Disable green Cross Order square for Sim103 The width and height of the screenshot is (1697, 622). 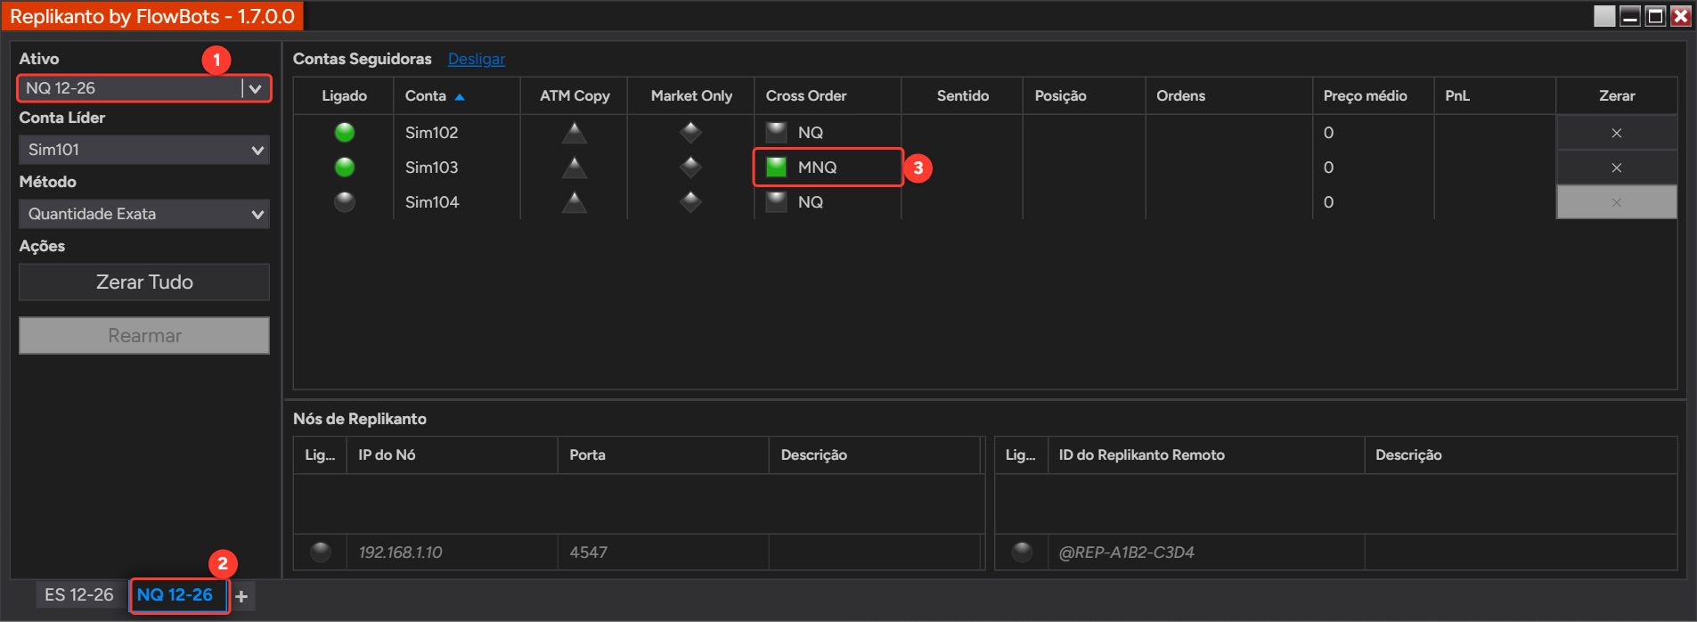(777, 168)
